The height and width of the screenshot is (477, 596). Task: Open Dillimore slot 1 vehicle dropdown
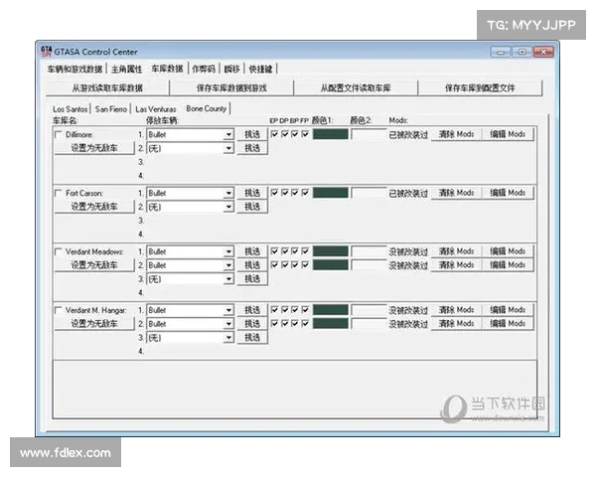pos(228,135)
